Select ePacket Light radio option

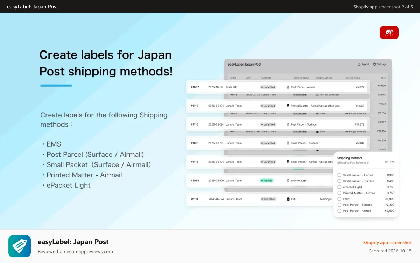339,187
